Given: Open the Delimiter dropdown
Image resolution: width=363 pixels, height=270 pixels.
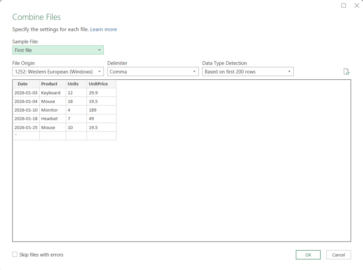Looking at the screenshot, I should pyautogui.click(x=153, y=72).
